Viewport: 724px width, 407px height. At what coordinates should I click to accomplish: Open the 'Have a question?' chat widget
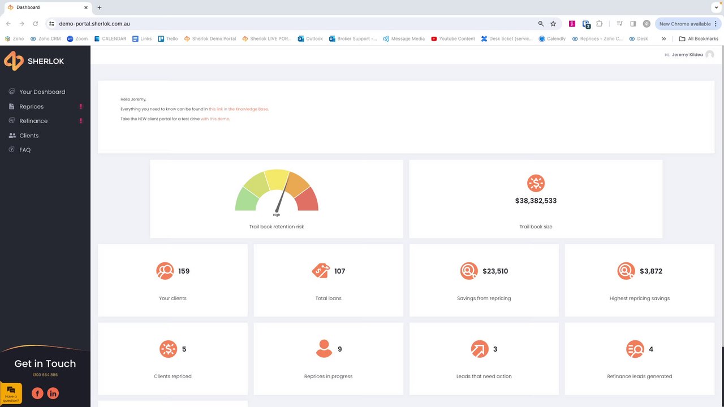11,393
